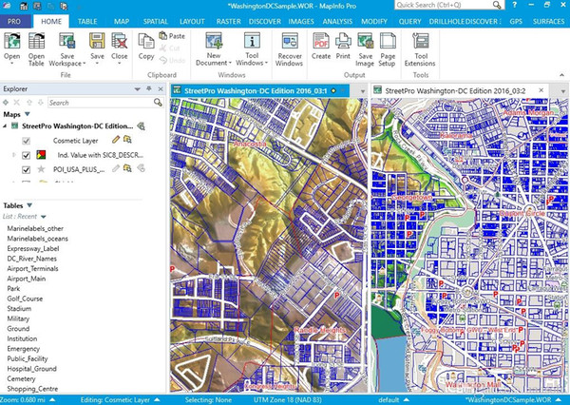Image resolution: width=570 pixels, height=405 pixels.
Task: Click the New Document icon
Action: pos(214,41)
